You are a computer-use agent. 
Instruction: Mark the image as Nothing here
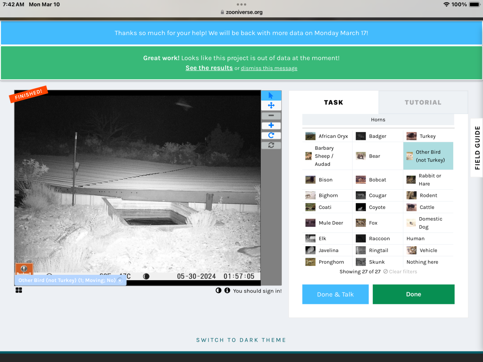(428, 262)
